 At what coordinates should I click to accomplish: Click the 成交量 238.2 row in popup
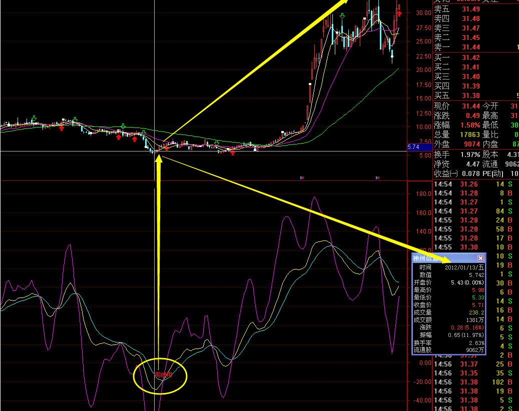pyautogui.click(x=449, y=312)
